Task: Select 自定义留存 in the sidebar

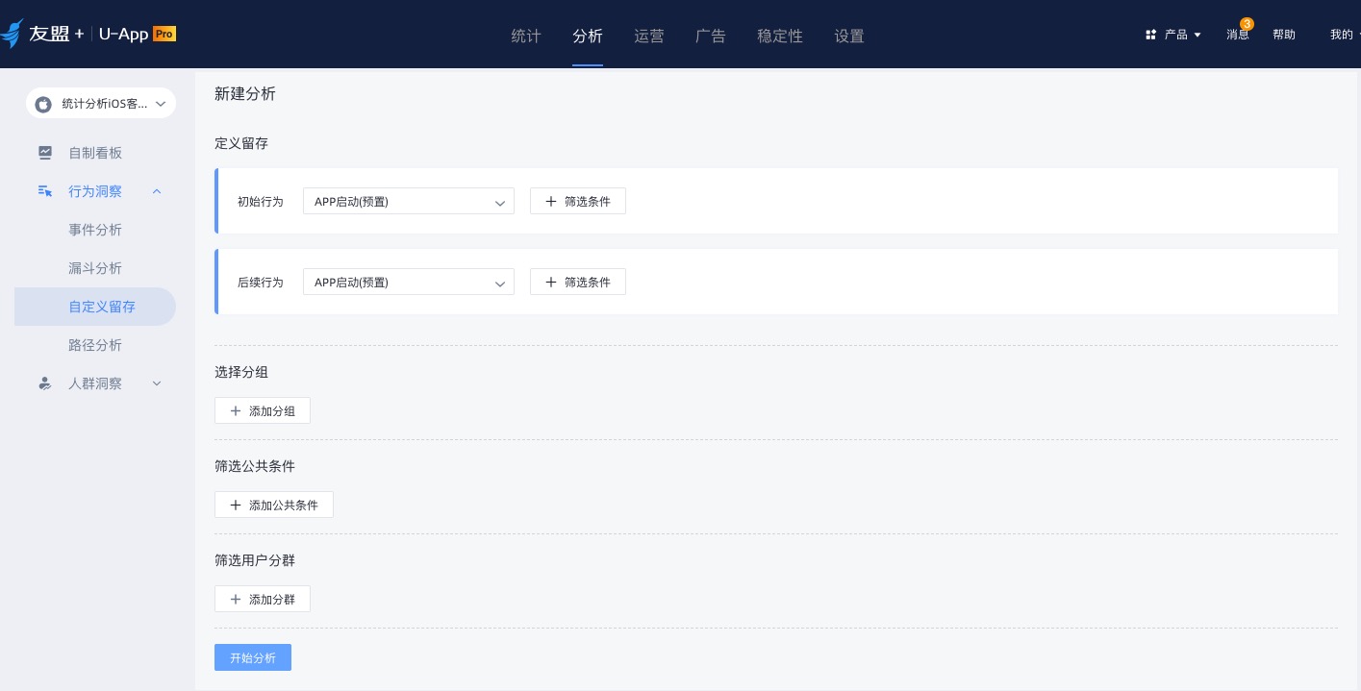Action: coord(95,307)
